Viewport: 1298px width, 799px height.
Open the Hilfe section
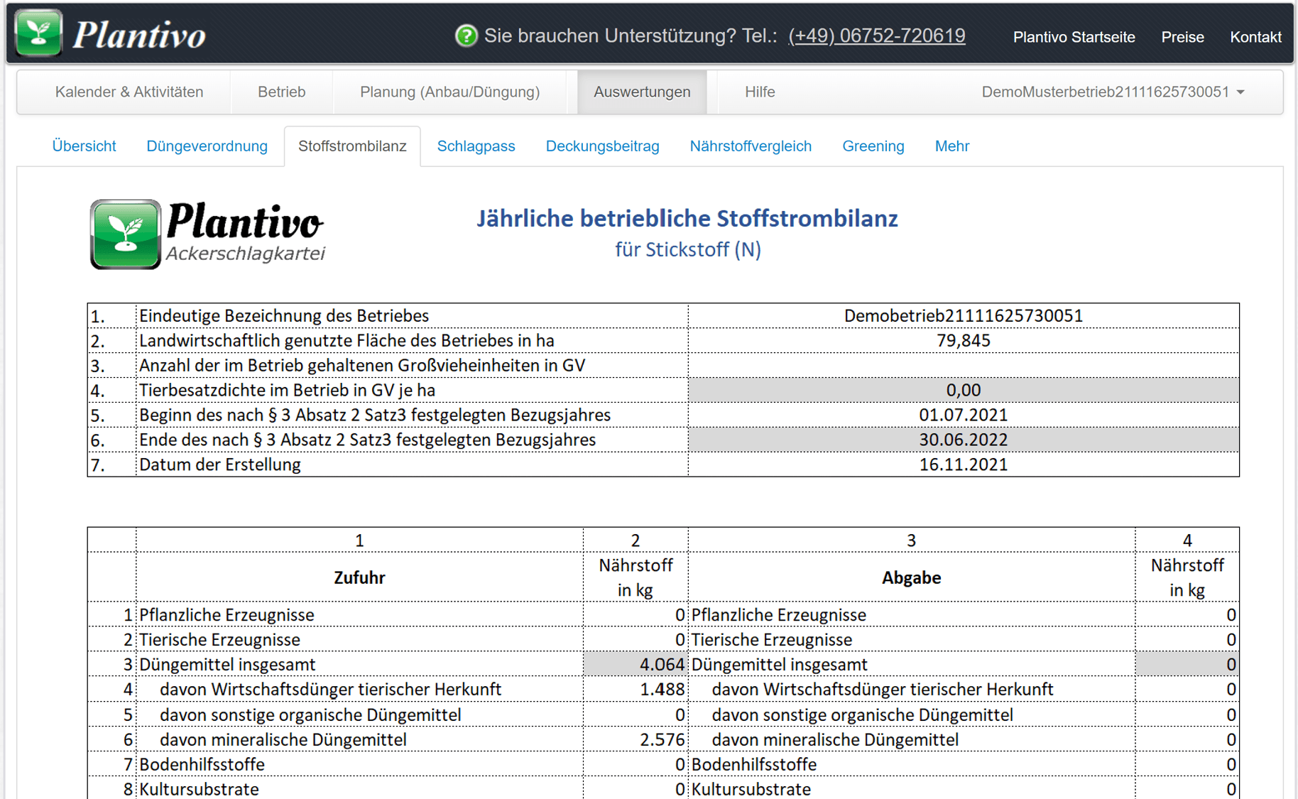(x=759, y=92)
